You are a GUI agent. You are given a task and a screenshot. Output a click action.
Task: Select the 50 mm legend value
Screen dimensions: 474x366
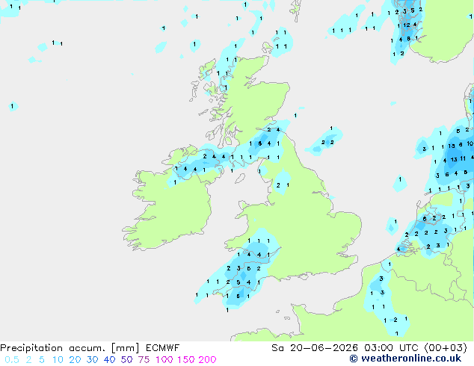point(126,360)
